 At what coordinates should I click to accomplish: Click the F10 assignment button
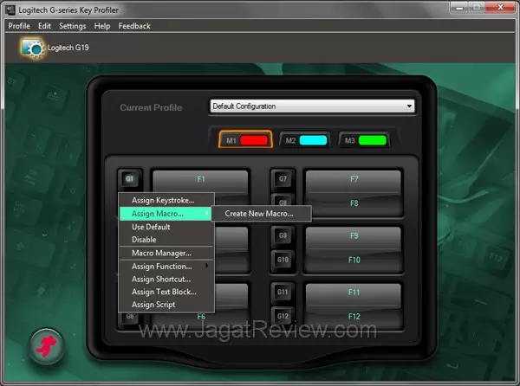point(354,261)
